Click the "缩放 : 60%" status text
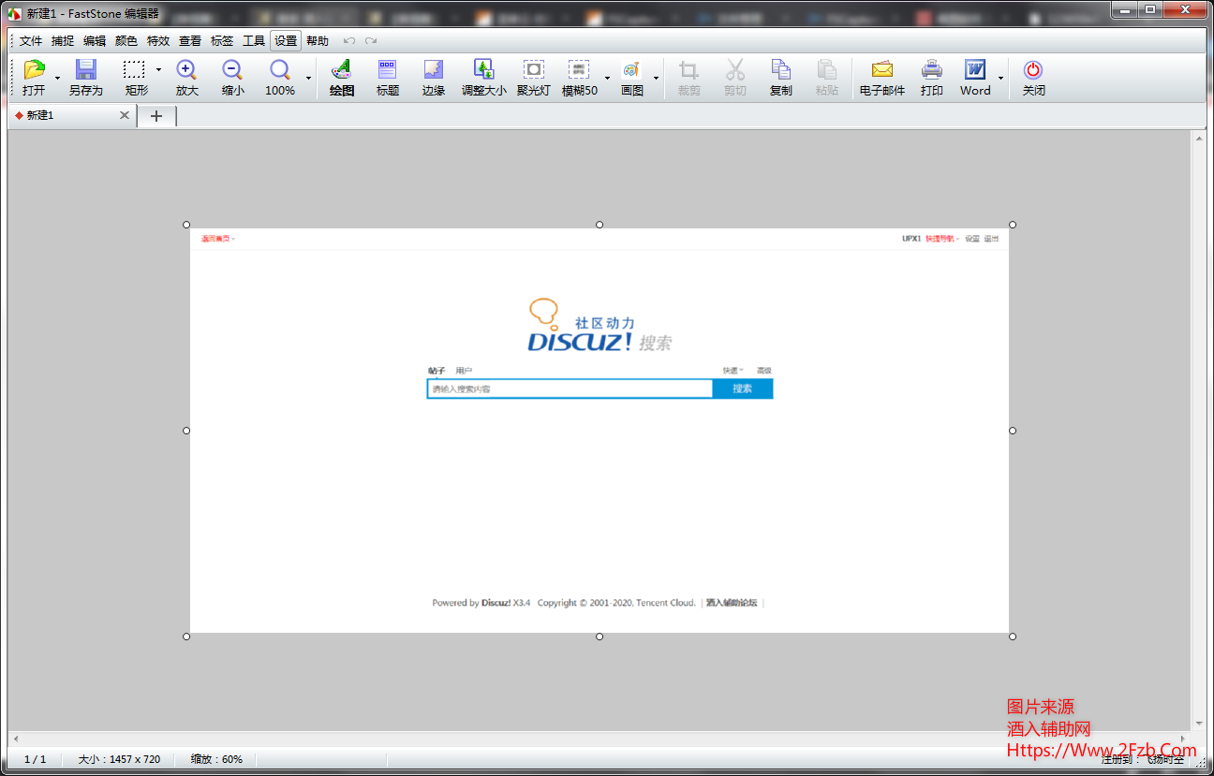Screen dimensions: 1214x776 (x=216, y=759)
